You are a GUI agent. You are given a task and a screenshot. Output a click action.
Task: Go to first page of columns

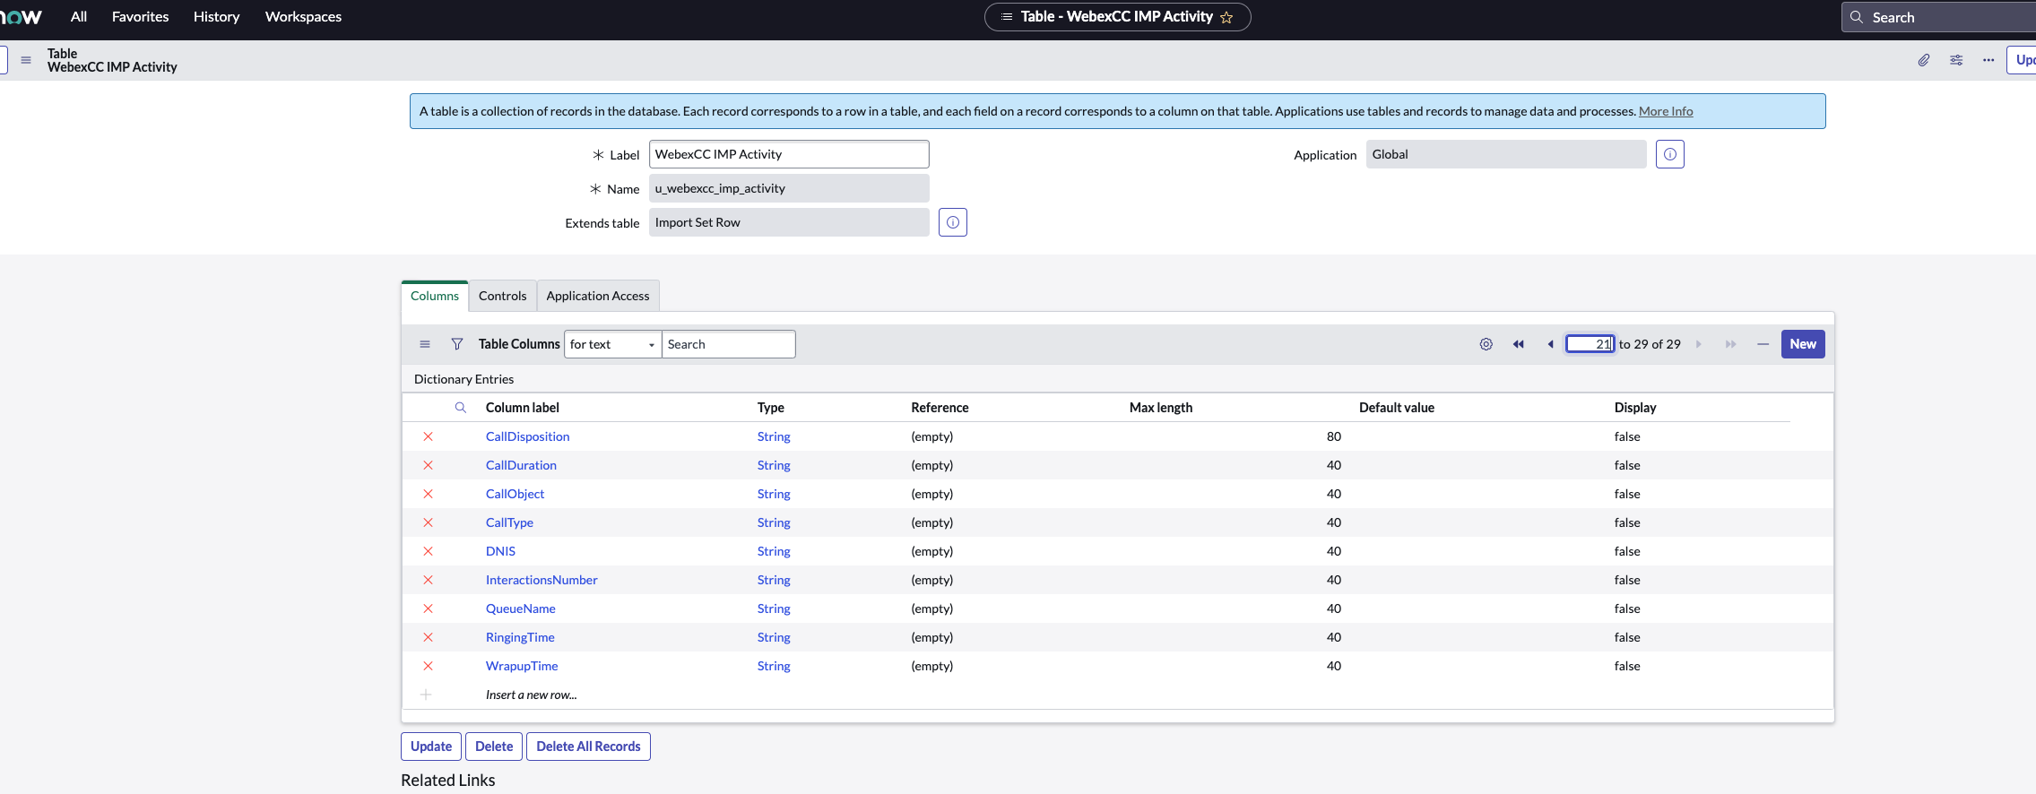[1519, 344]
